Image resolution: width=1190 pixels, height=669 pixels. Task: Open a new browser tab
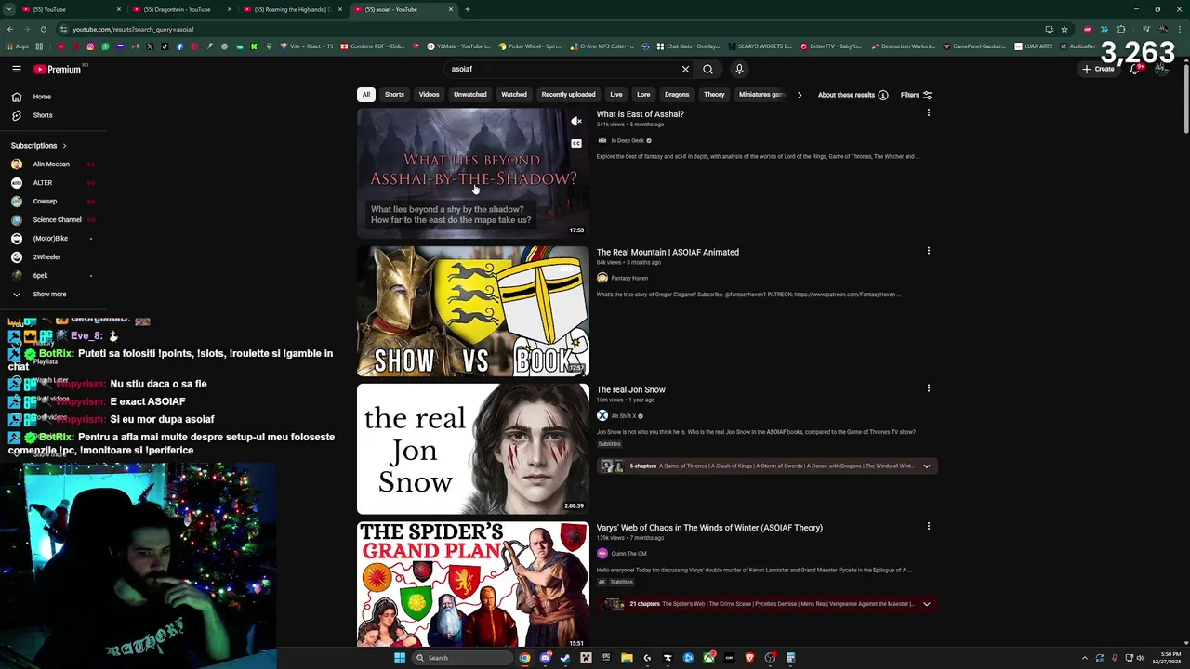(468, 9)
